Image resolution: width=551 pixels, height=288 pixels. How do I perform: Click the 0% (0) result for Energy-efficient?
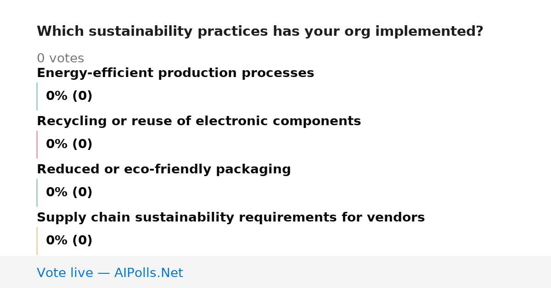click(x=69, y=96)
